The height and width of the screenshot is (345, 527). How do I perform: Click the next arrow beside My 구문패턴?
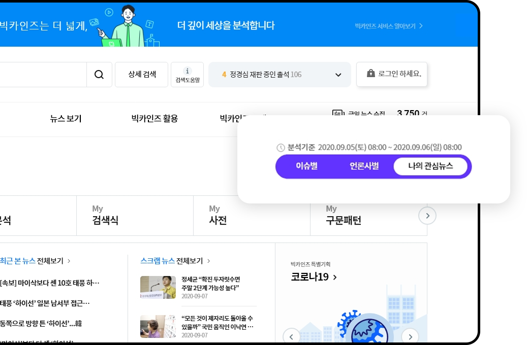tap(427, 216)
